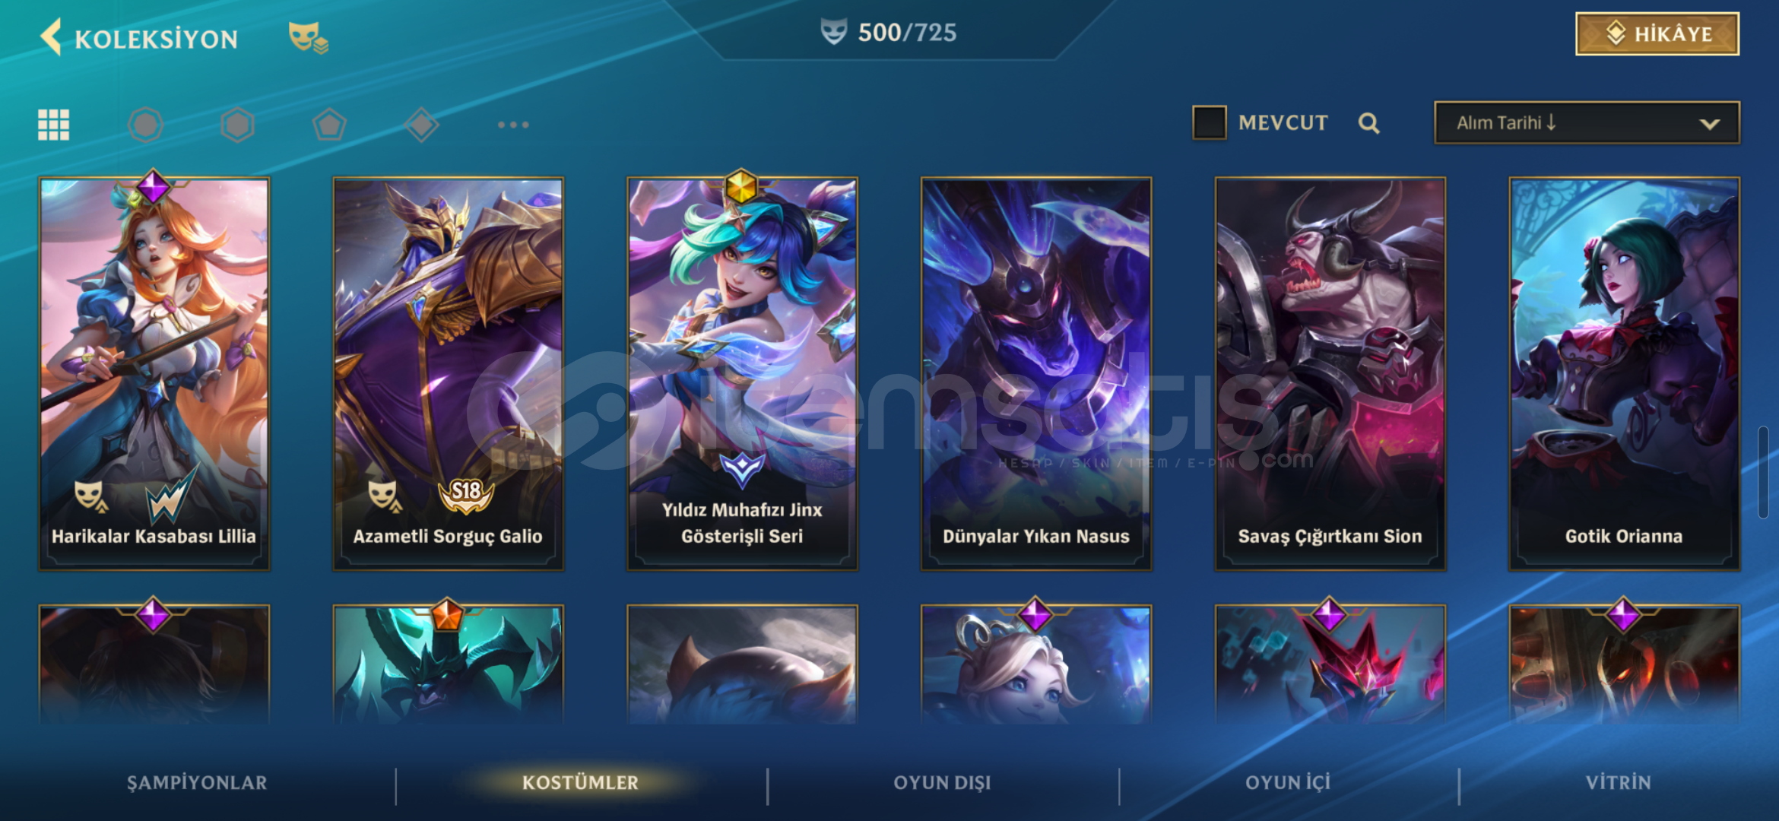
Task: Switch to the Şampiyonlar tab
Action: coord(197,783)
